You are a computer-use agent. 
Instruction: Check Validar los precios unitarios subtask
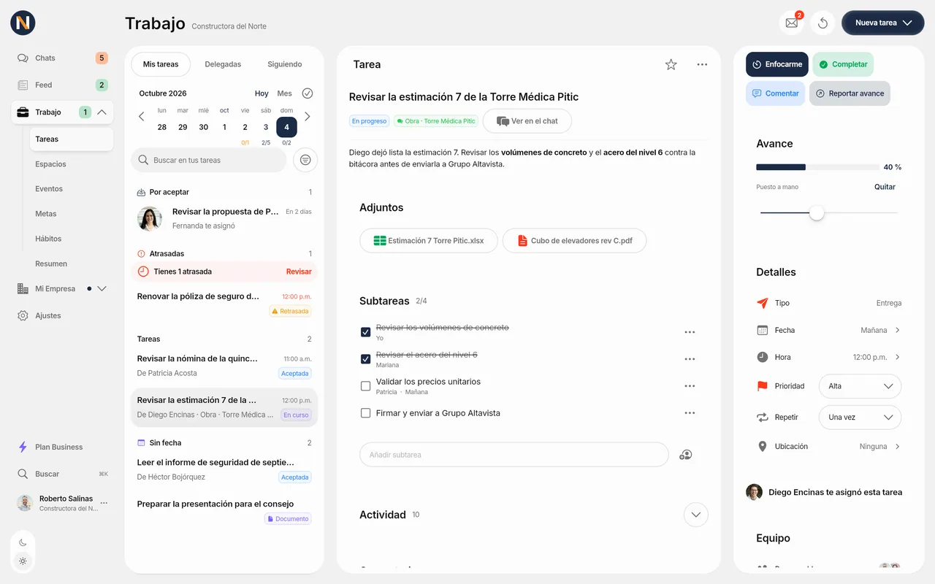pyautogui.click(x=366, y=386)
